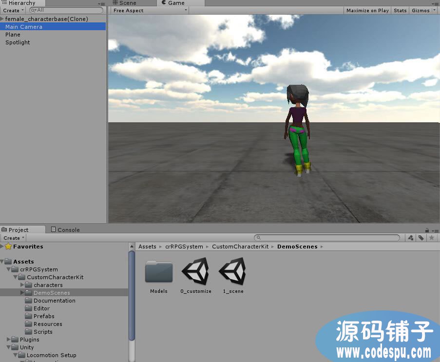Go to Assets in breadcrumb path
The image size is (440, 362).
pyautogui.click(x=147, y=247)
